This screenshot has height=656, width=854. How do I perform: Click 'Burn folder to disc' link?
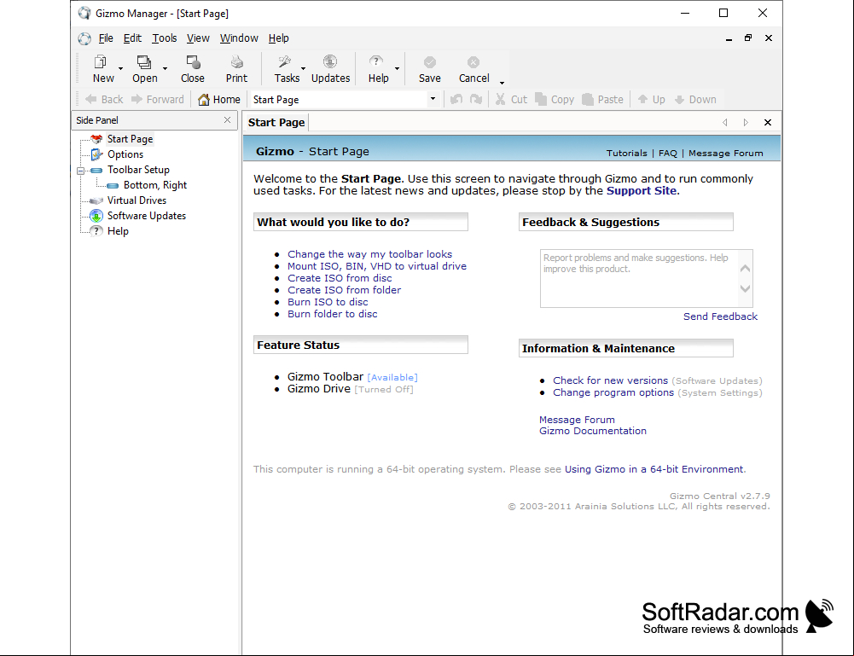(x=332, y=314)
